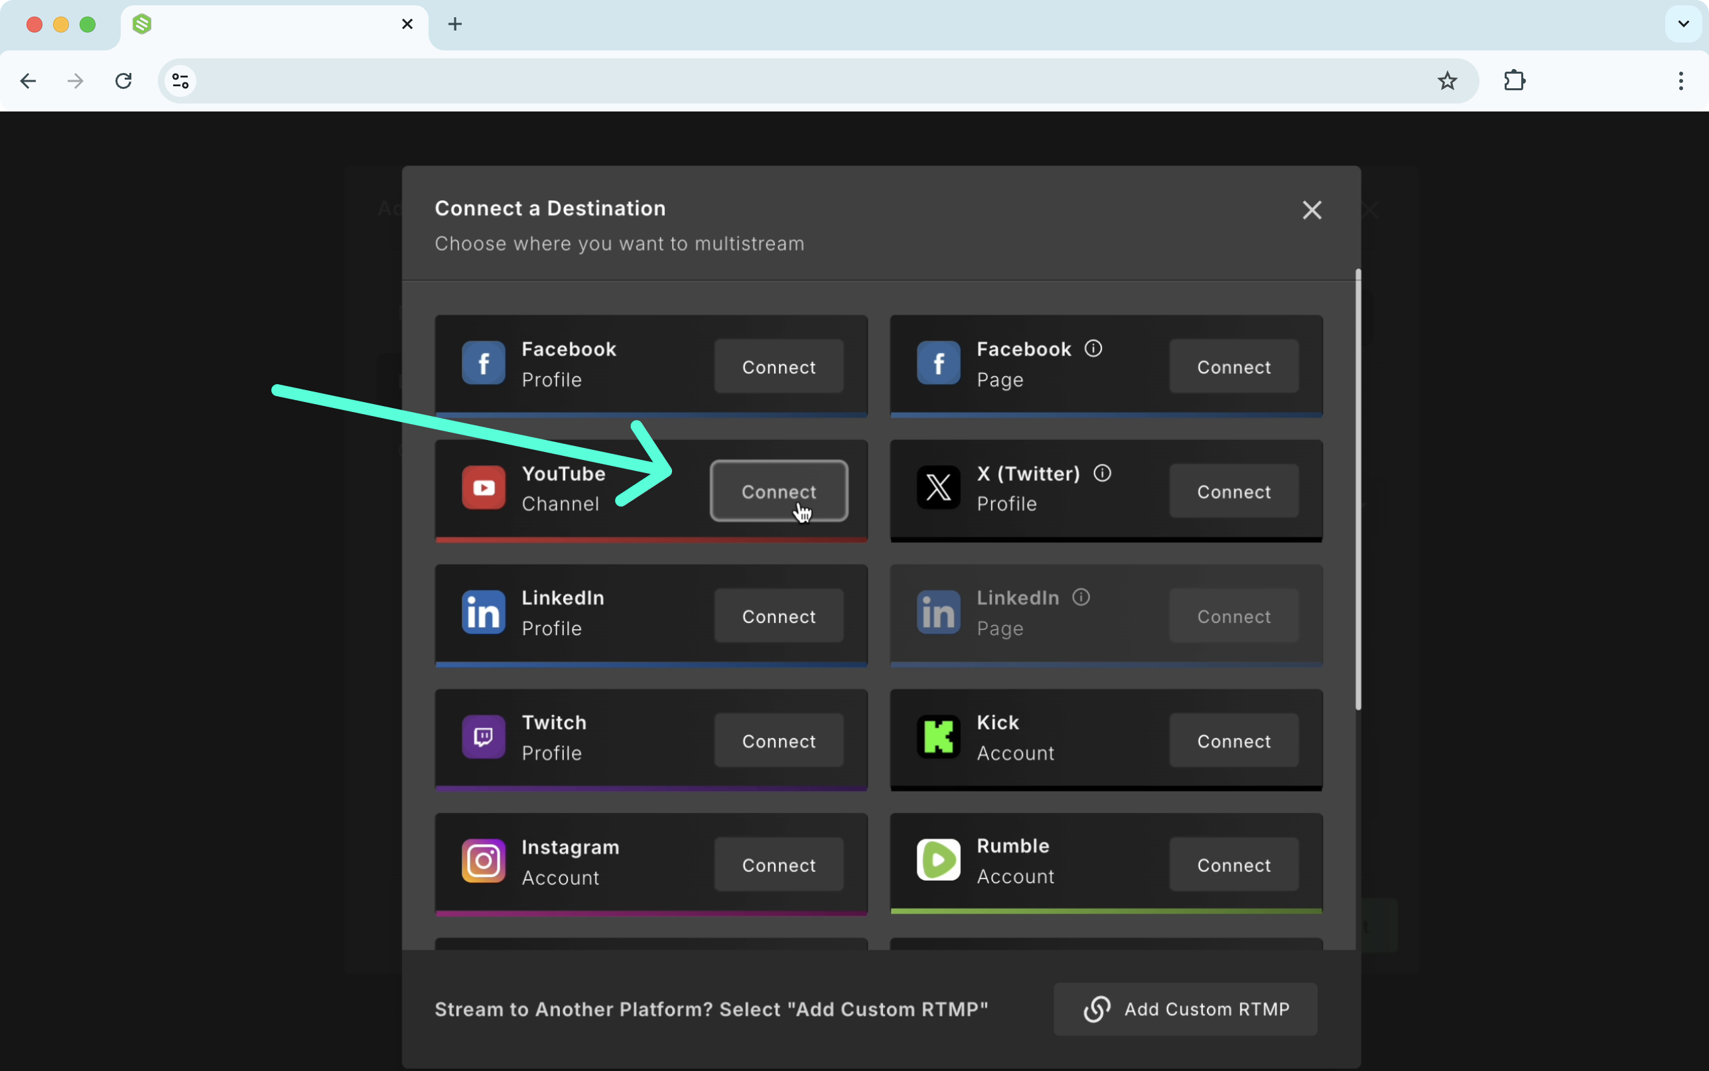Image resolution: width=1709 pixels, height=1071 pixels.
Task: View site information in address bar
Action: click(x=180, y=81)
